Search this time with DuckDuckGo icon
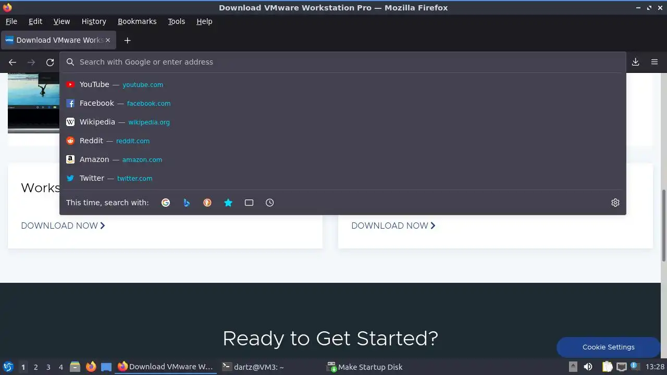This screenshot has height=375, width=667. click(207, 203)
